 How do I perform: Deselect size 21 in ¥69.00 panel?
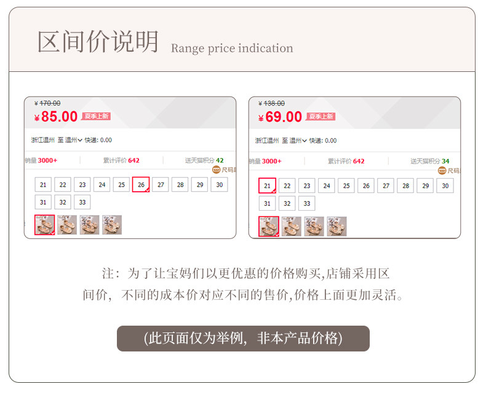pyautogui.click(x=267, y=186)
